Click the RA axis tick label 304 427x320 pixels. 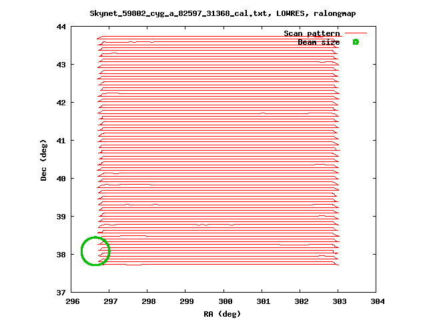(378, 301)
